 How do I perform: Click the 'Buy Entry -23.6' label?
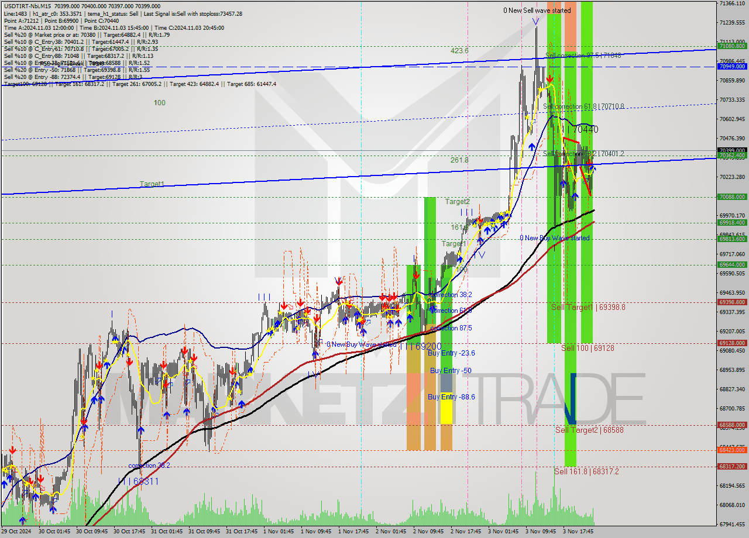tap(451, 353)
